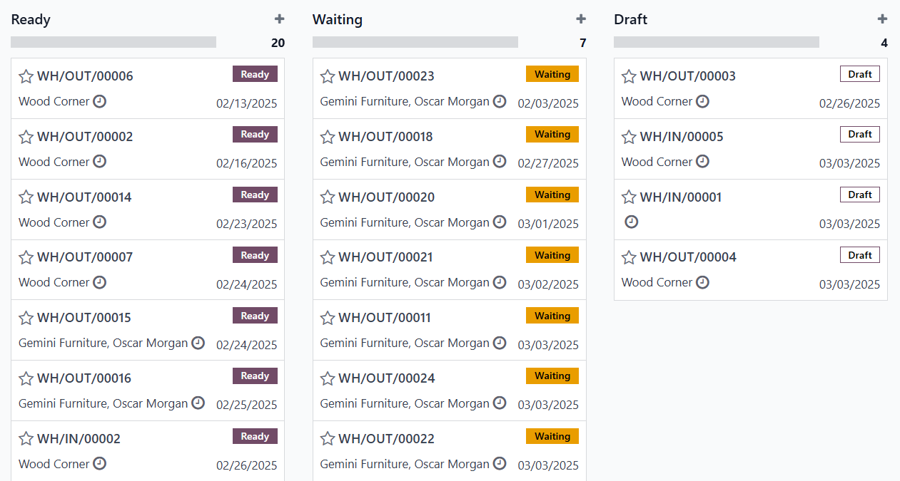Star the WH/OUT/00006 transfer
The image size is (900, 481).
click(26, 76)
